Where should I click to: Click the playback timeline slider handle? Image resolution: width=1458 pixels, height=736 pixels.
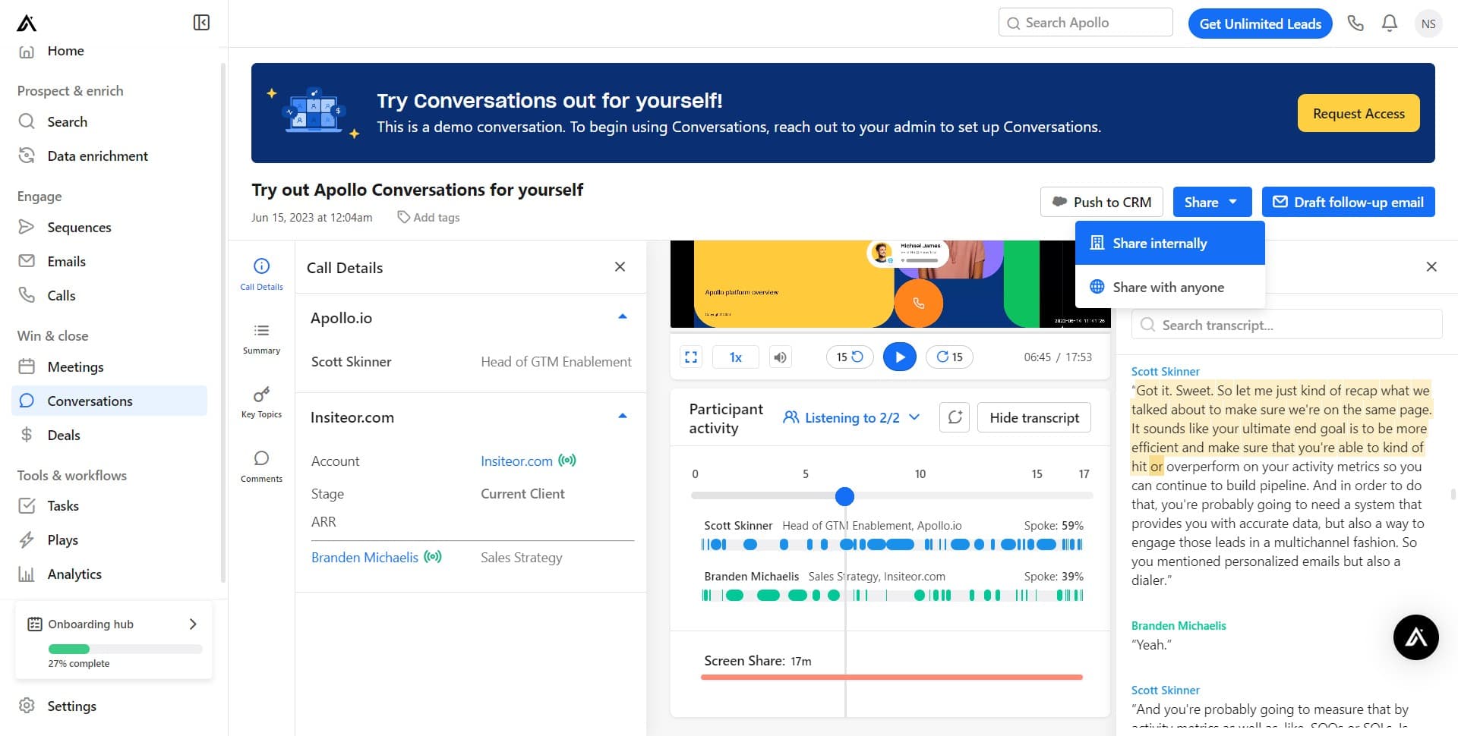844,496
